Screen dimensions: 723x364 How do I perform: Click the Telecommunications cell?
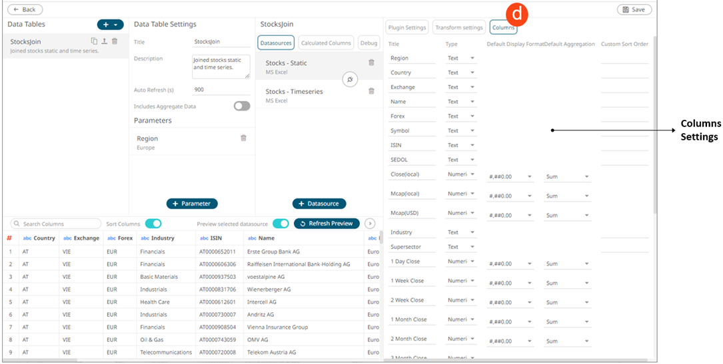[166, 352]
